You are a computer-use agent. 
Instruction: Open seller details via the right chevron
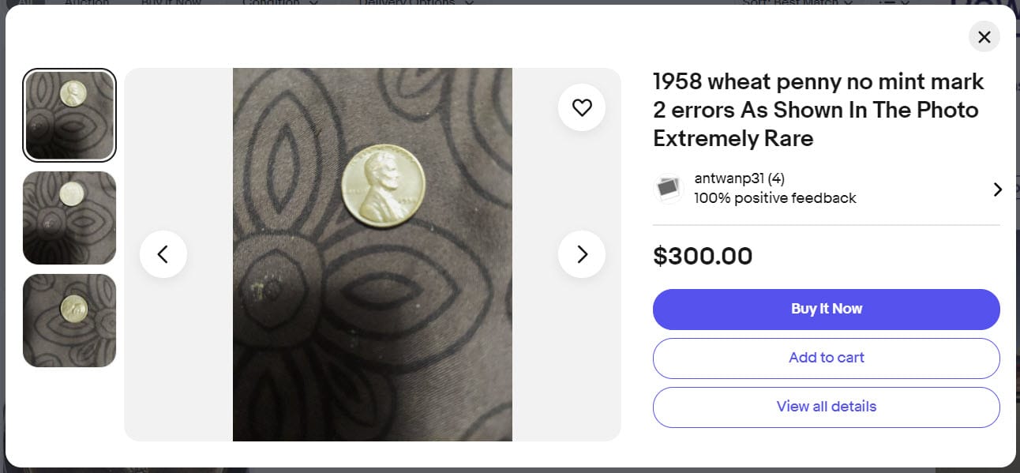coord(997,189)
